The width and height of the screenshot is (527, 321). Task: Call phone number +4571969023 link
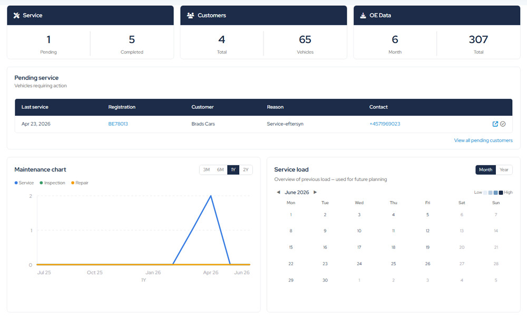(x=385, y=124)
